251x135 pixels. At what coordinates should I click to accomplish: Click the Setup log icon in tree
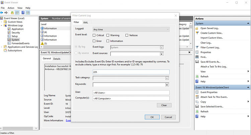9,36
